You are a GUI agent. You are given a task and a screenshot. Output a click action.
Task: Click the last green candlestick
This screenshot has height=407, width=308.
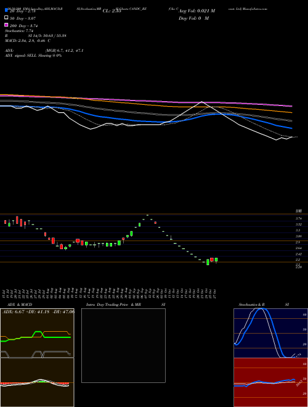[x=216, y=260]
